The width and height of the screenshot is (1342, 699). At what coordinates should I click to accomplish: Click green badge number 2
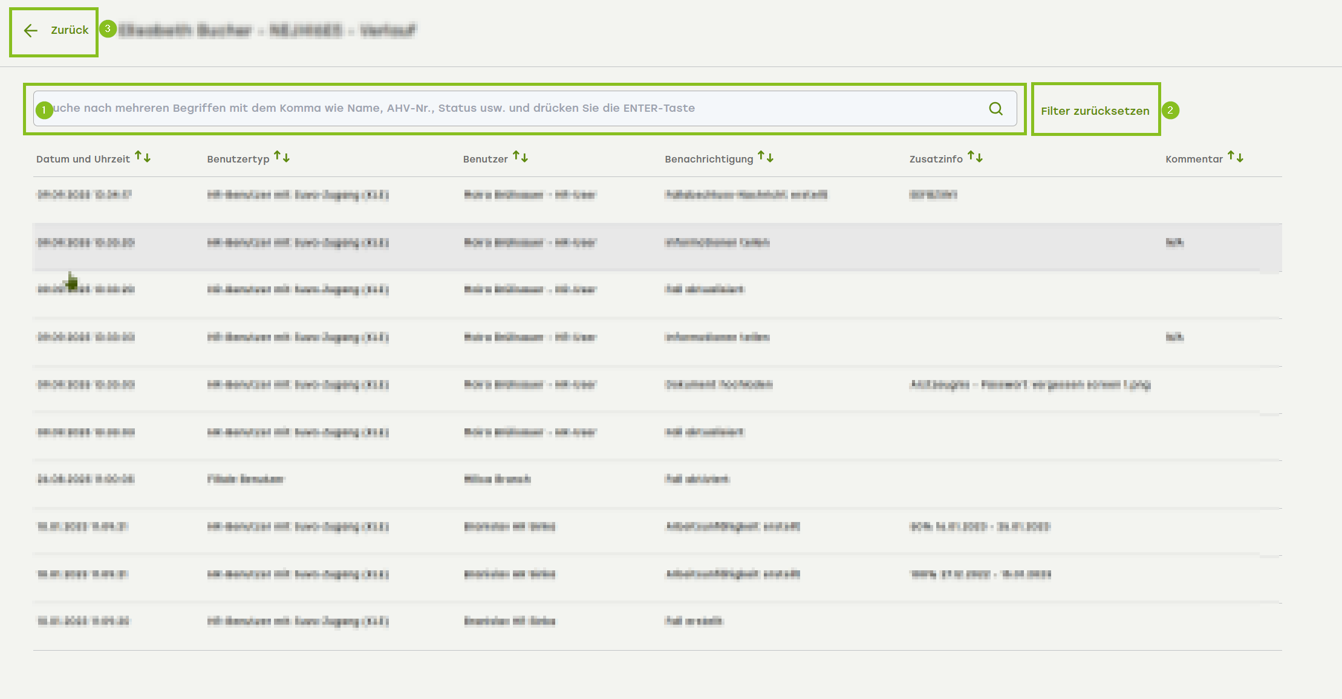tap(1170, 110)
